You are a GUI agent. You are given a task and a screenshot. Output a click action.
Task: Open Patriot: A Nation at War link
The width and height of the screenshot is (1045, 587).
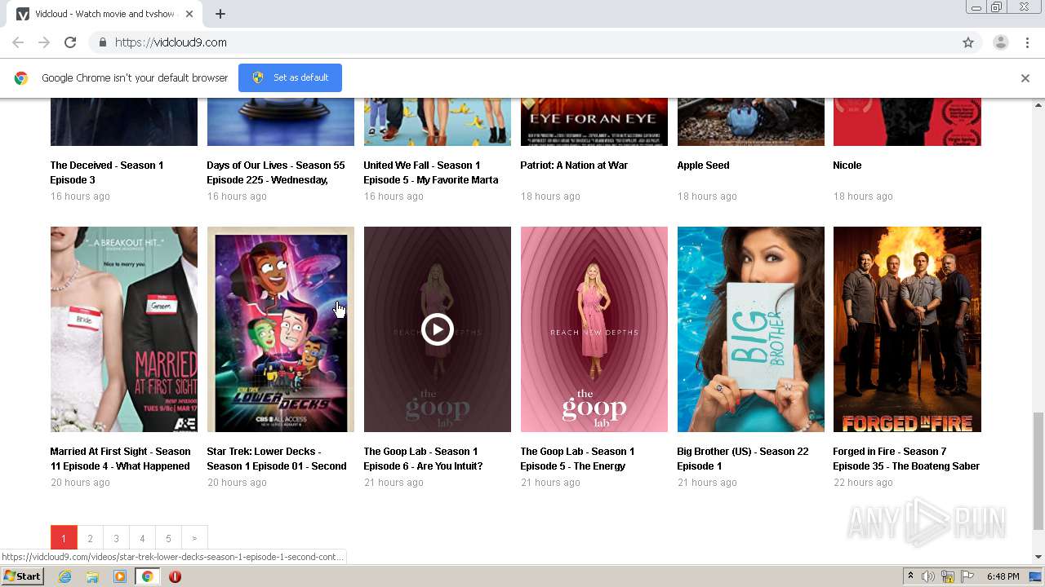(x=574, y=166)
